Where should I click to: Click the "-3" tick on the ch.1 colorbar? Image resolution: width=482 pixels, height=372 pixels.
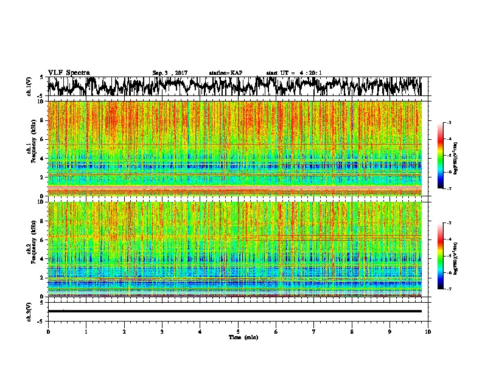click(449, 123)
